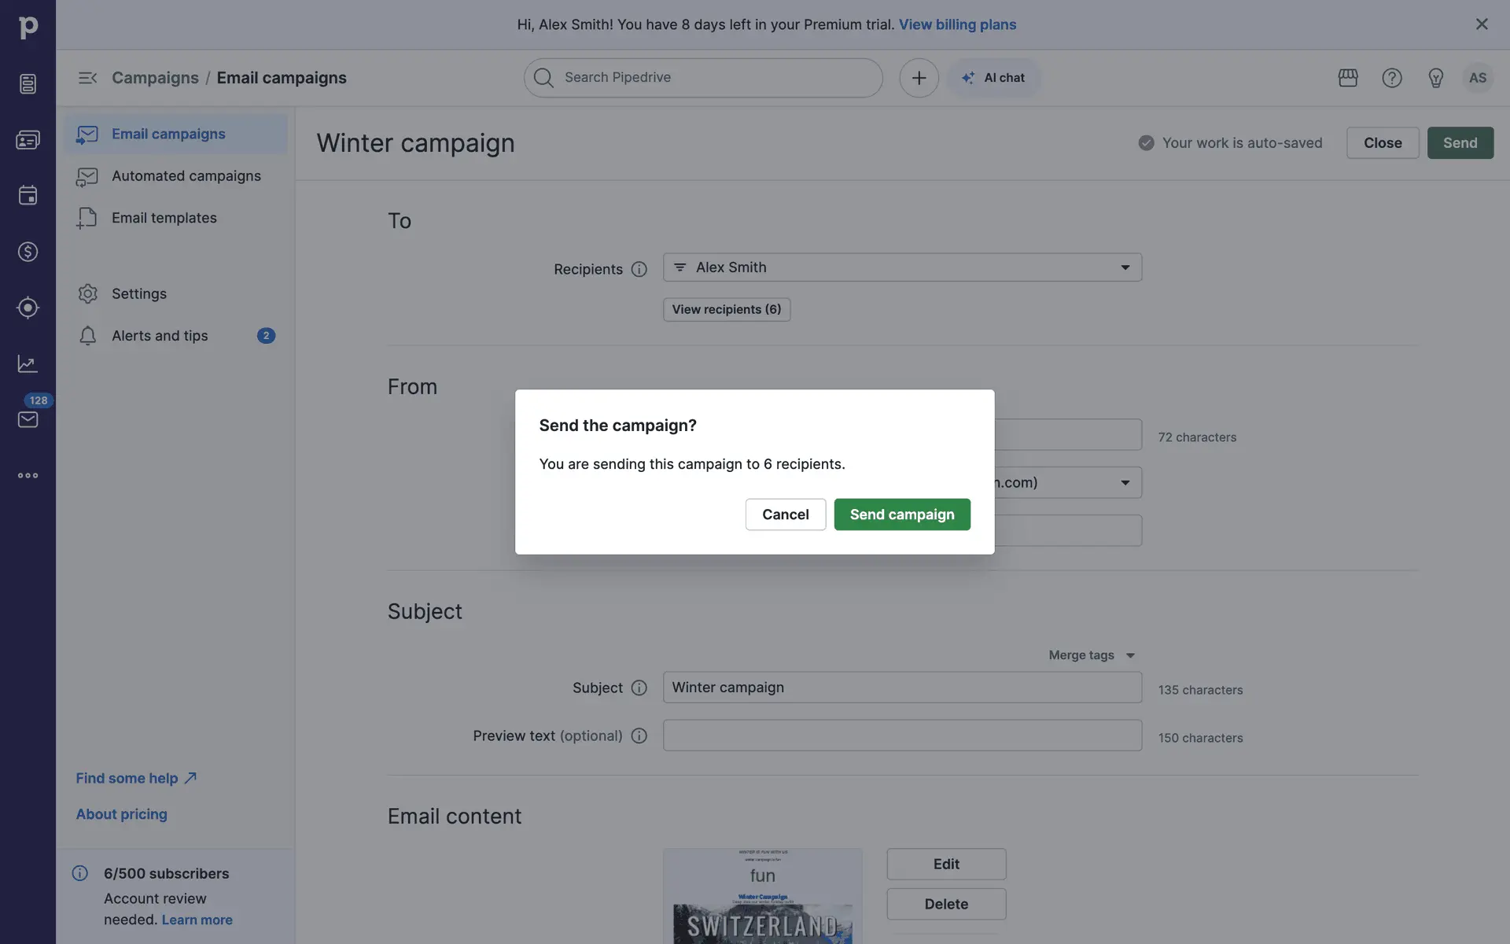Click the quick add plus button
This screenshot has height=944, width=1510.
coord(919,78)
